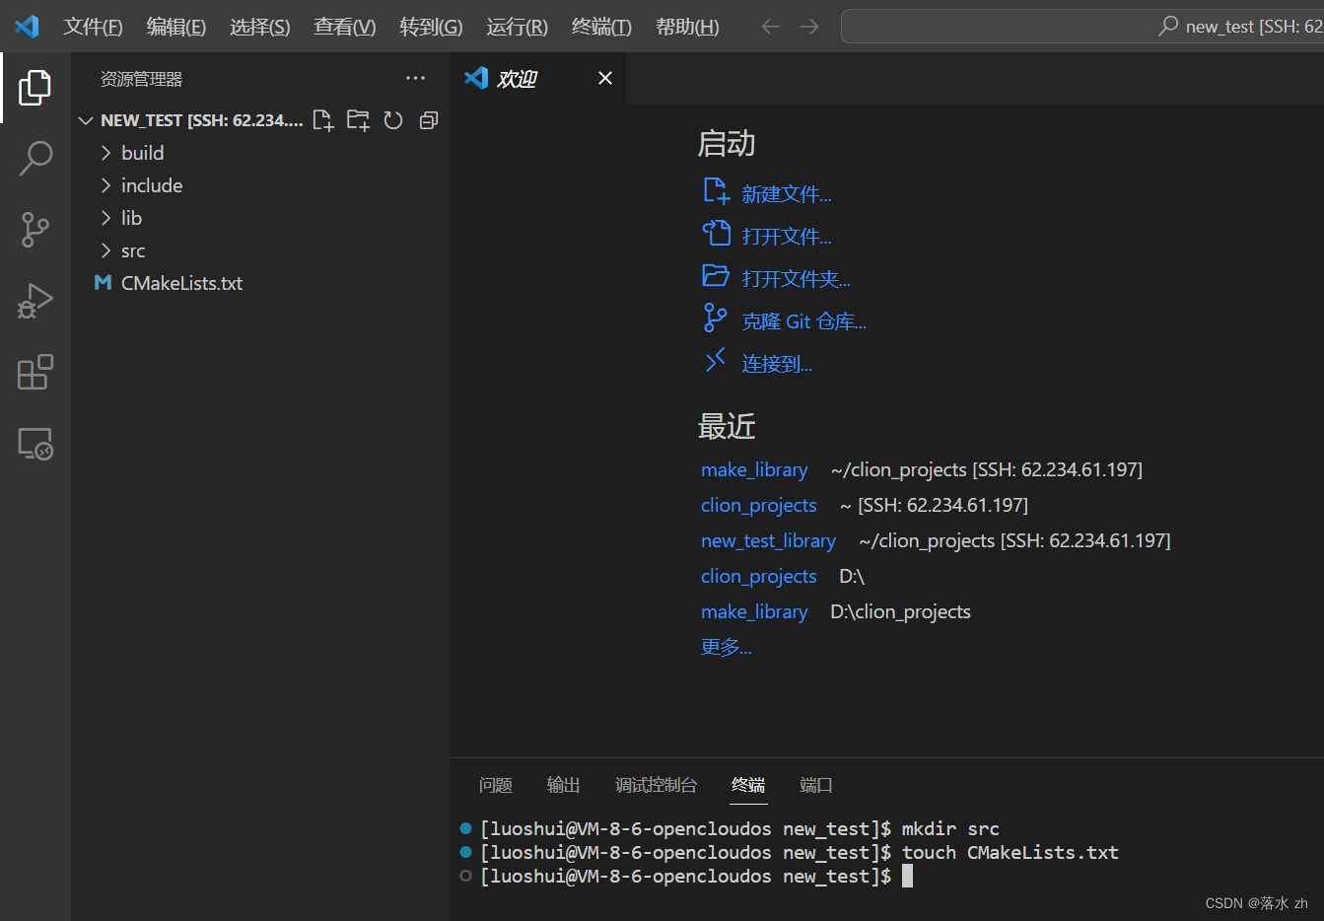The height and width of the screenshot is (921, 1324).
Task: Click the 连接到 remote icon
Action: [716, 361]
